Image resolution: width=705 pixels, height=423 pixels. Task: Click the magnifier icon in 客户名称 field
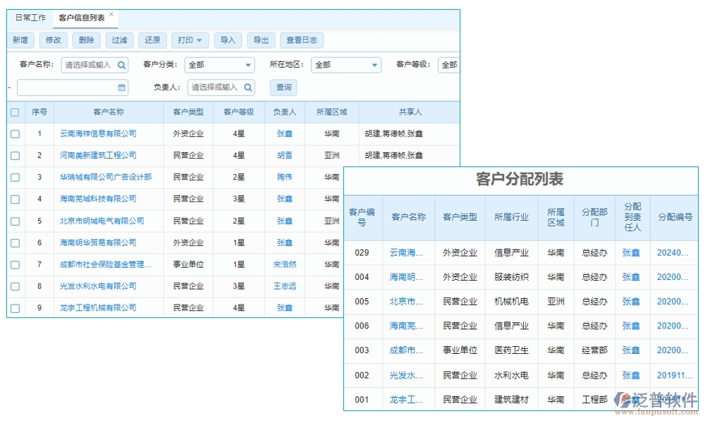121,64
